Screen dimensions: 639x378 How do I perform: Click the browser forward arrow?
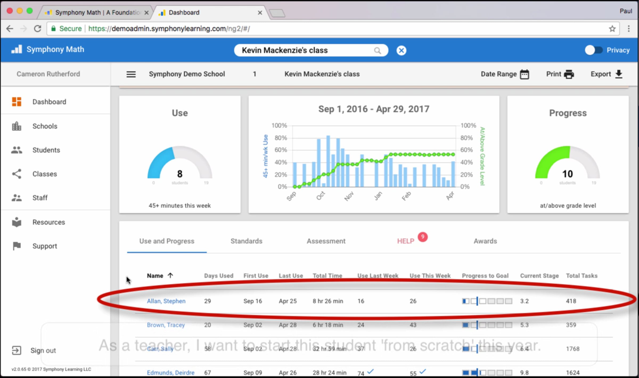pos(24,29)
